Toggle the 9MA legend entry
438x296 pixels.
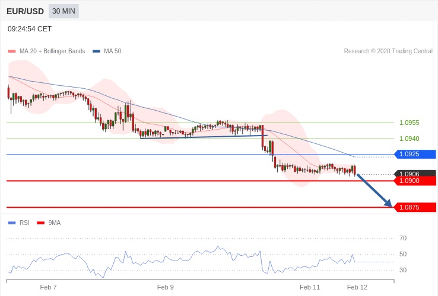pyautogui.click(x=49, y=223)
